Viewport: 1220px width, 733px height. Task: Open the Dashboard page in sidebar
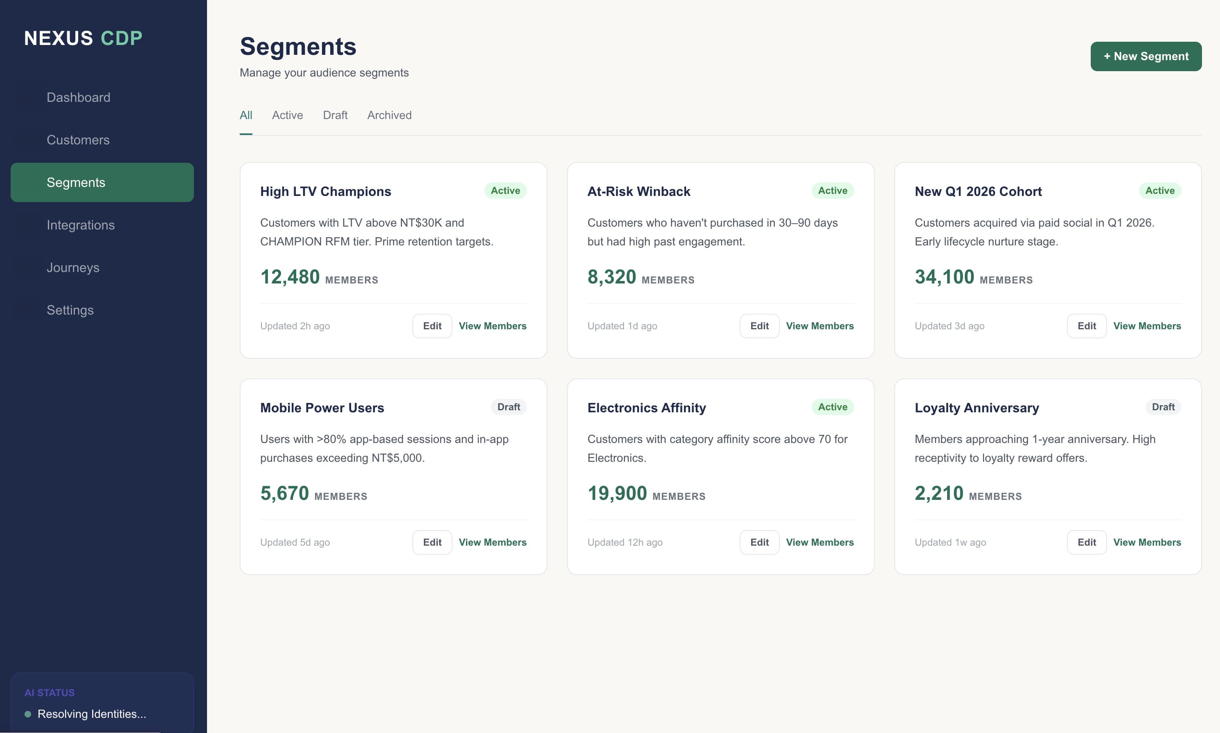coord(78,97)
